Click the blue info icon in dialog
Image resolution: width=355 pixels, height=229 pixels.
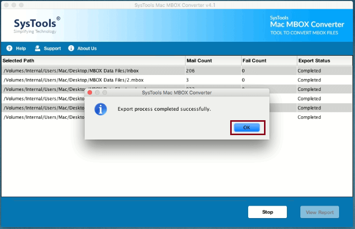[x=101, y=109]
